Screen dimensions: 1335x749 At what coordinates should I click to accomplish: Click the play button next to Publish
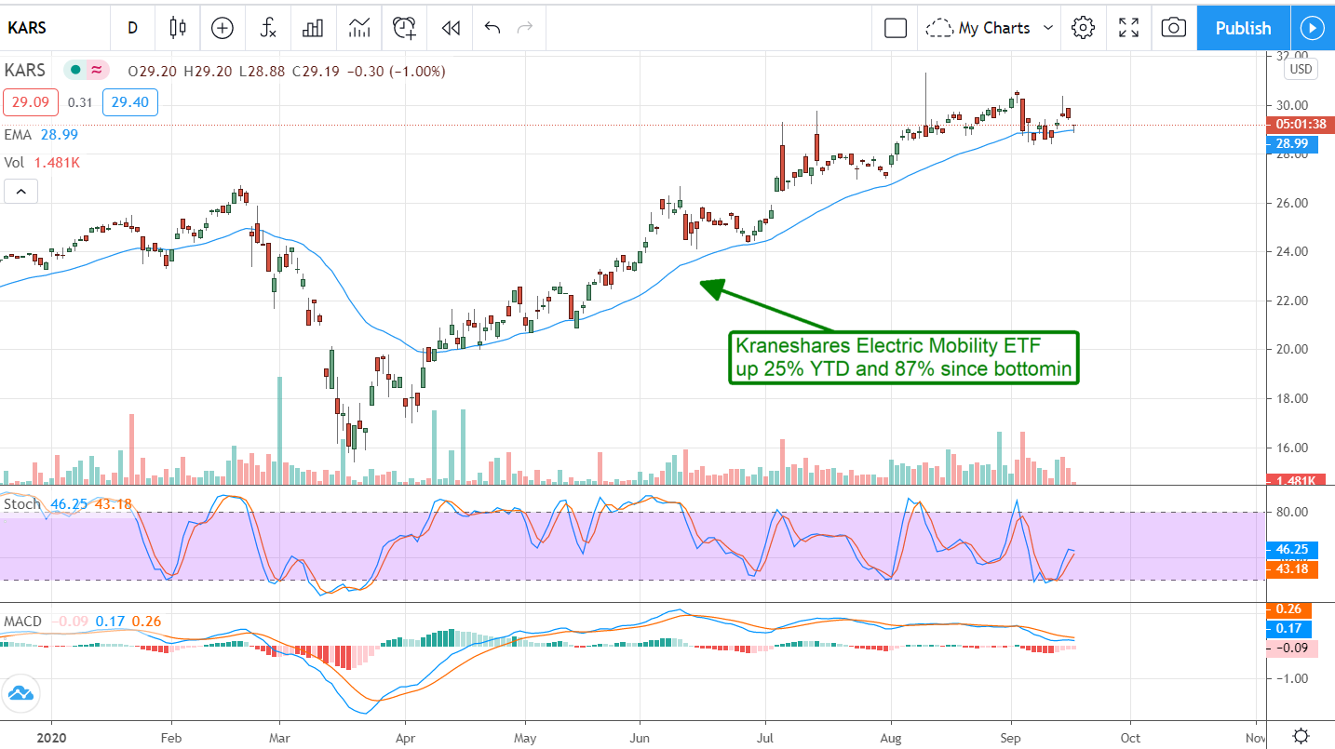coord(1312,28)
